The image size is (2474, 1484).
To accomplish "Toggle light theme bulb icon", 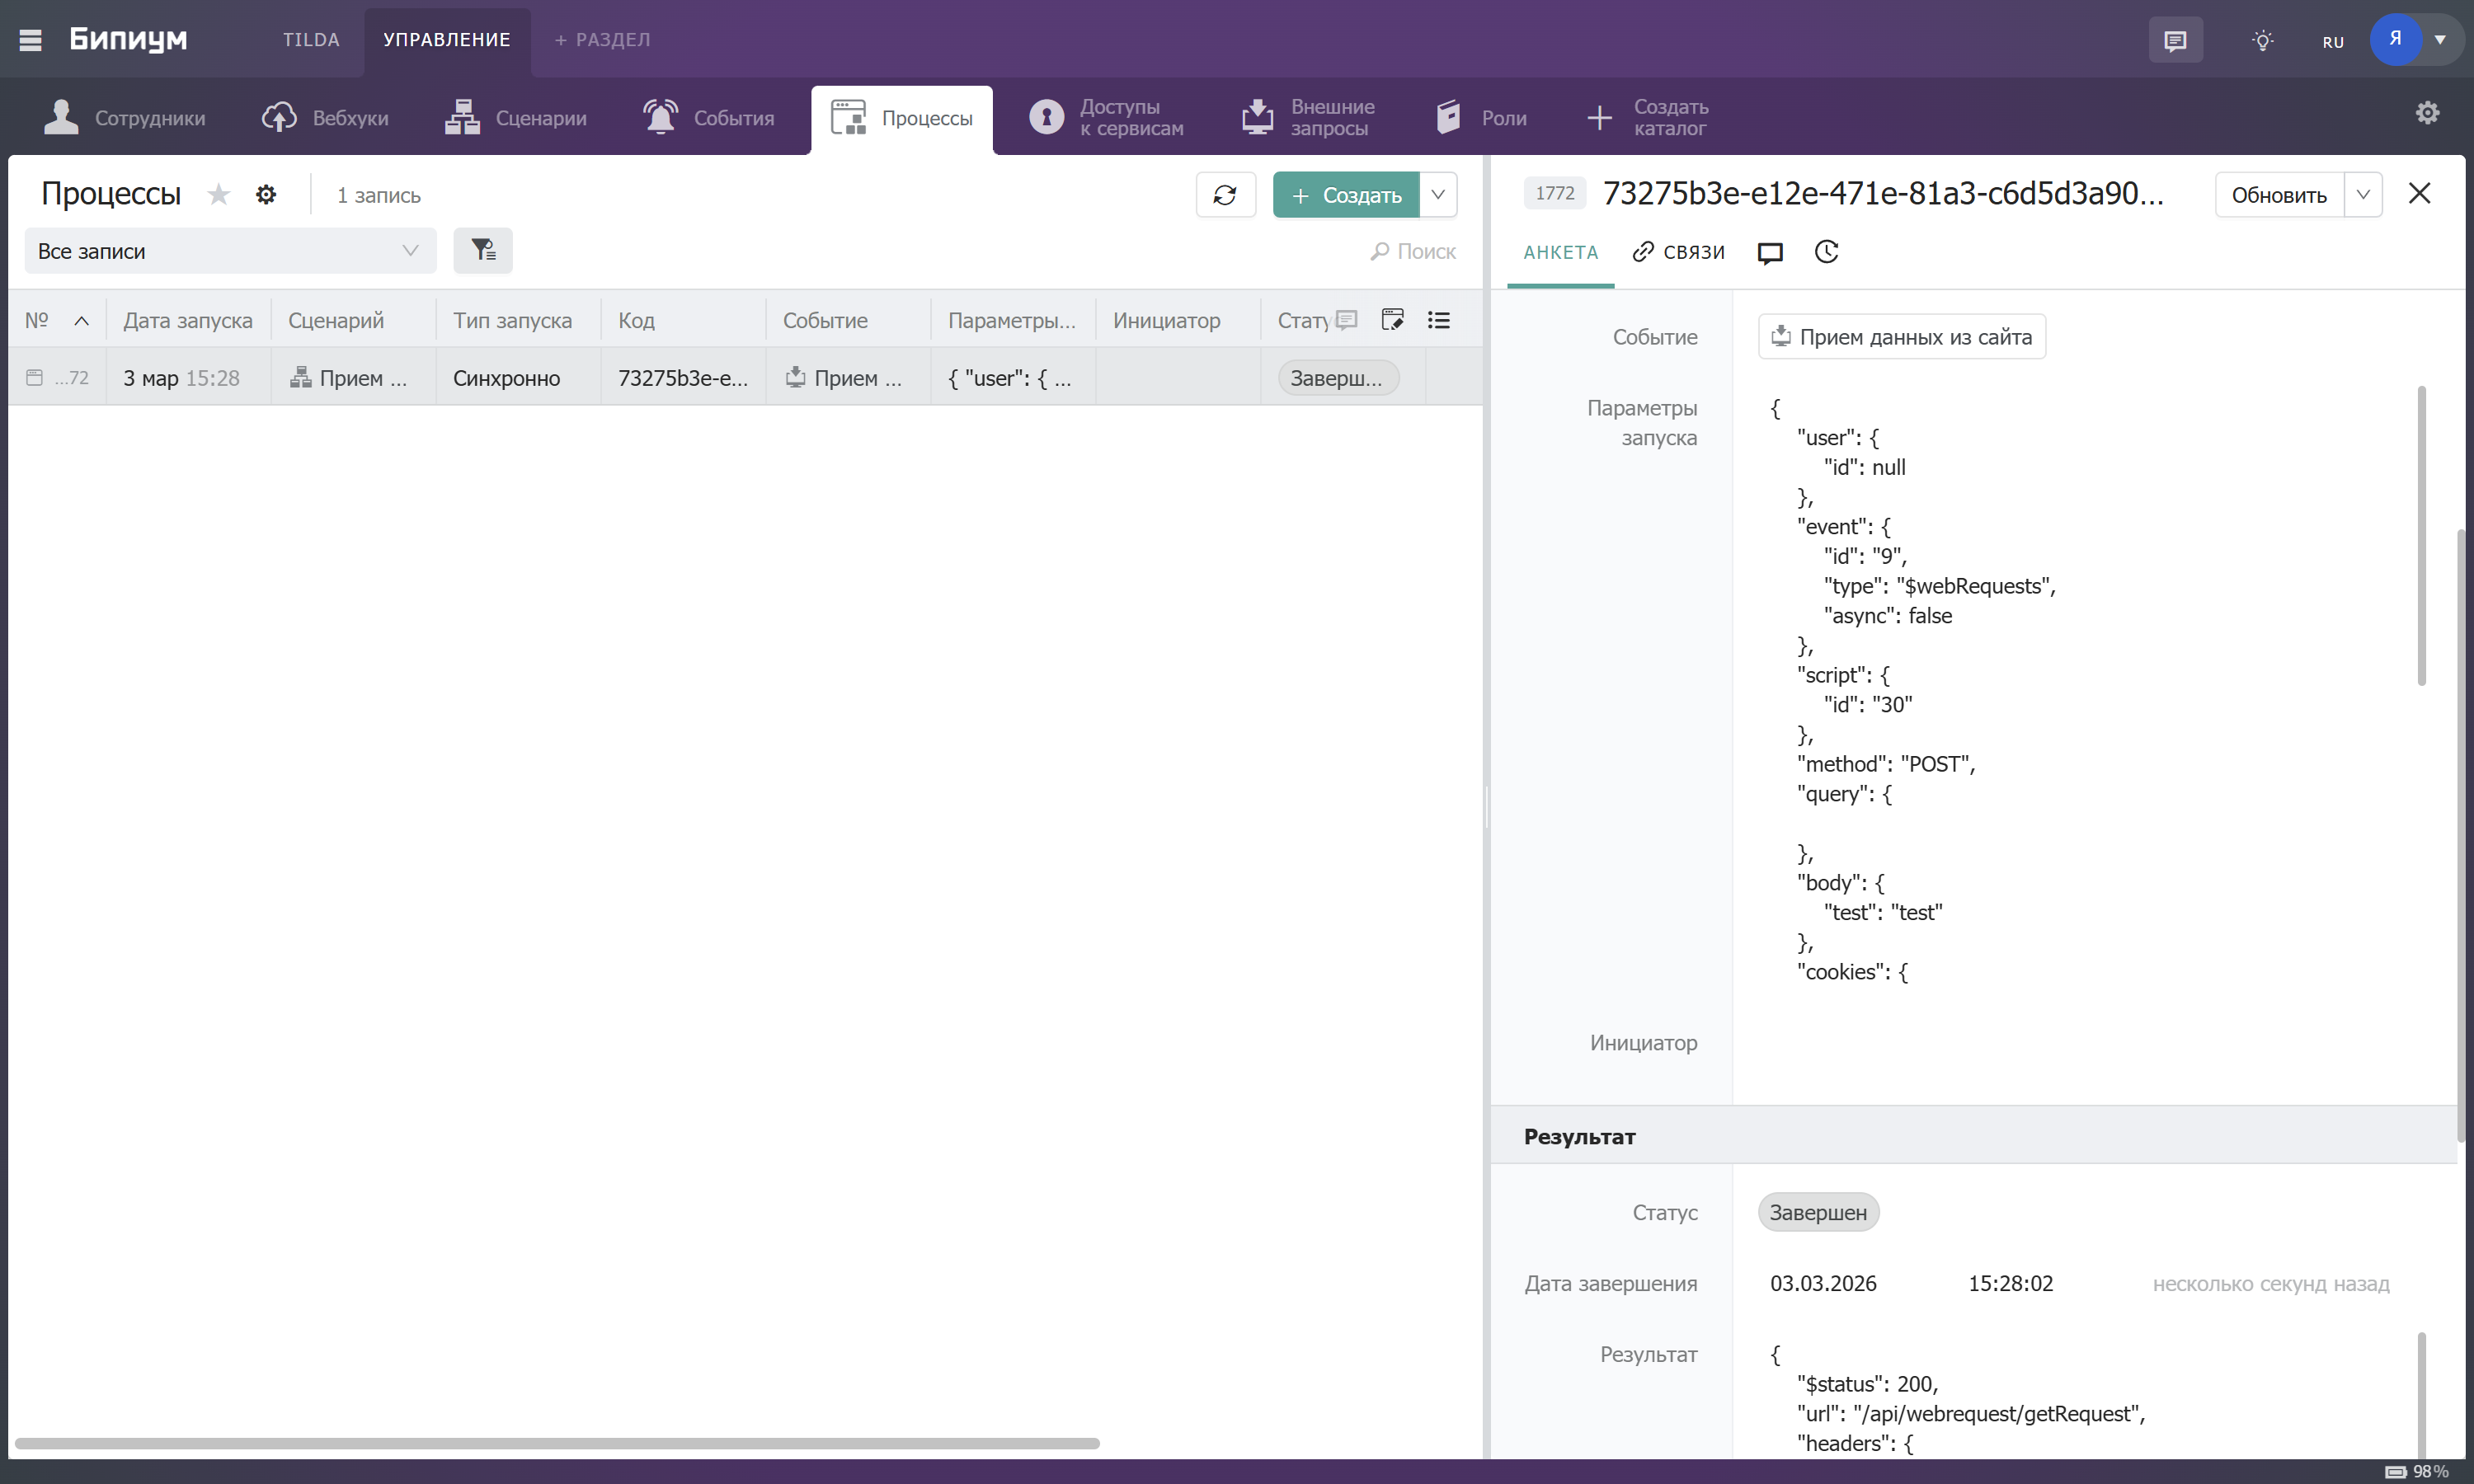I will tap(2262, 41).
